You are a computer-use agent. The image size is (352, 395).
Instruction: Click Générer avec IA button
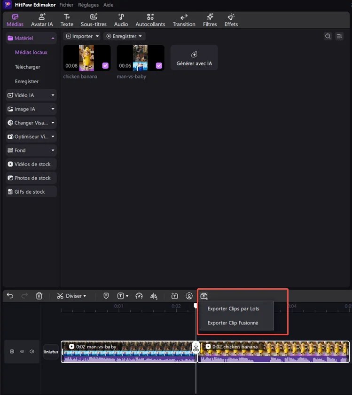(194, 58)
